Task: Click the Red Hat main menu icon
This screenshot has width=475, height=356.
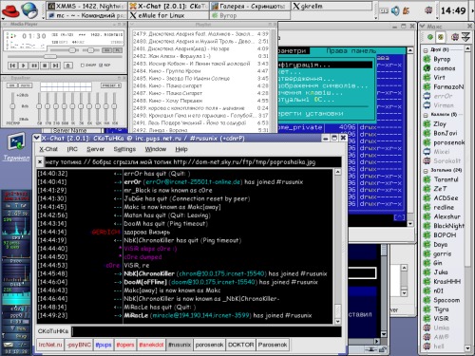Action: [x=10, y=10]
